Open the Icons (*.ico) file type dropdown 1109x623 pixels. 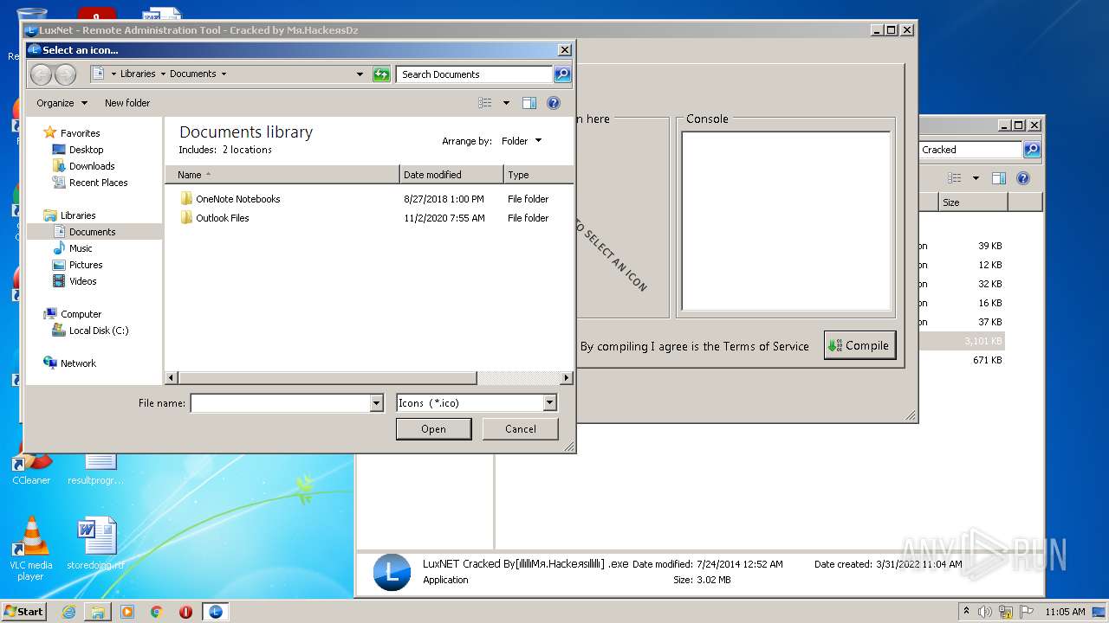[x=477, y=403]
